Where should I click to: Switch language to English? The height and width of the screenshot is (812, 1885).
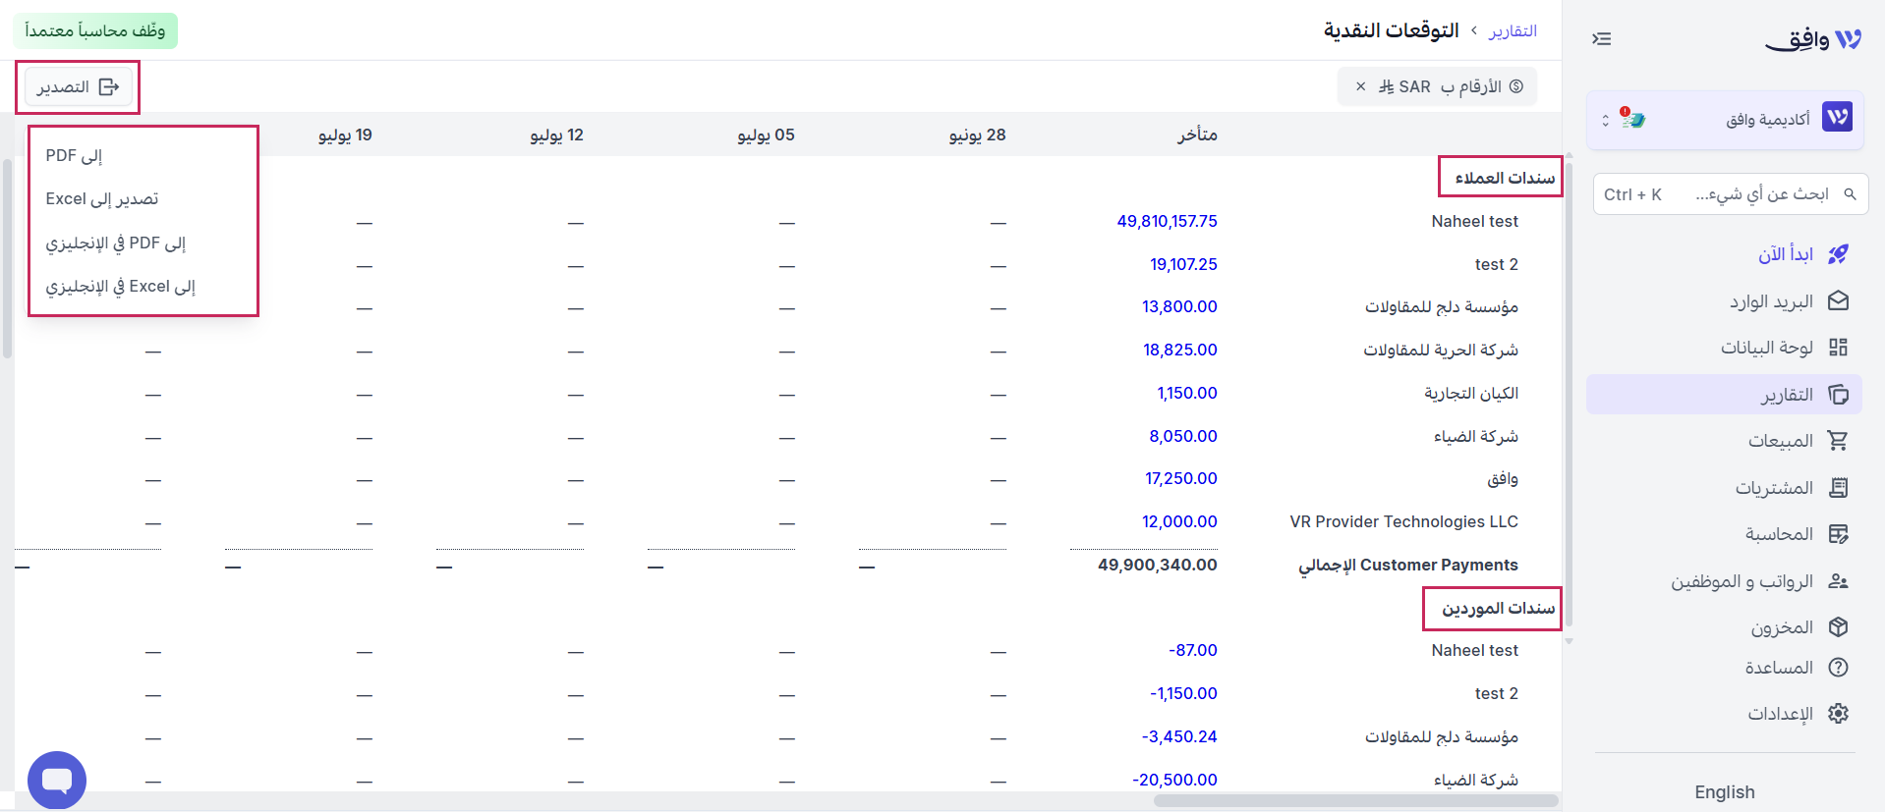(1725, 792)
